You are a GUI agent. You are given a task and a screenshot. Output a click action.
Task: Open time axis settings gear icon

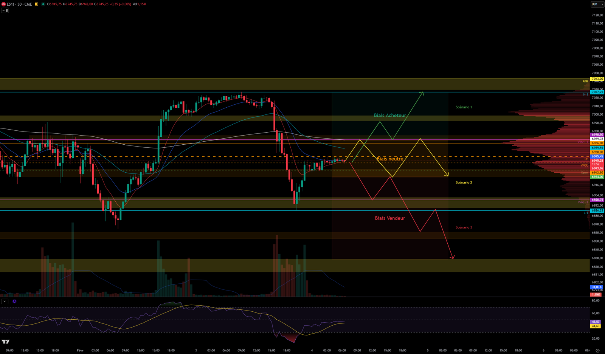(597, 350)
